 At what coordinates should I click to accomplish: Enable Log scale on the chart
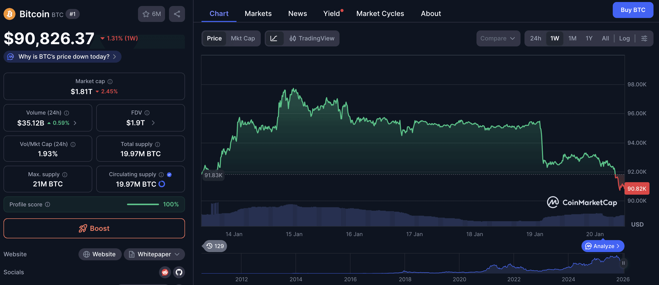624,38
